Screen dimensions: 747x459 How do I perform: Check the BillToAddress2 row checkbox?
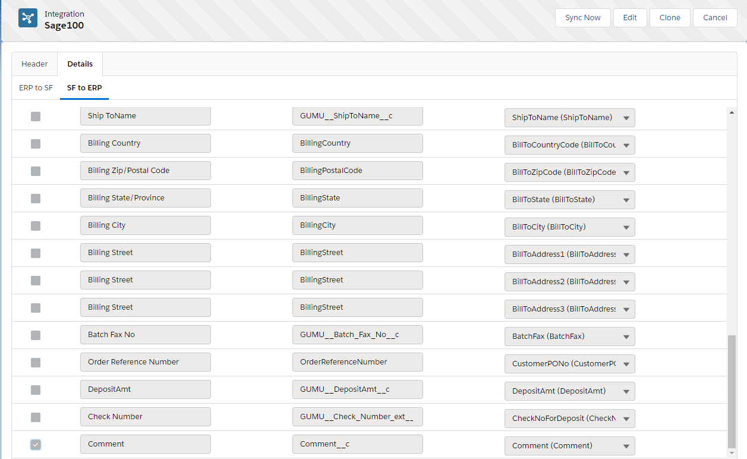[36, 281]
